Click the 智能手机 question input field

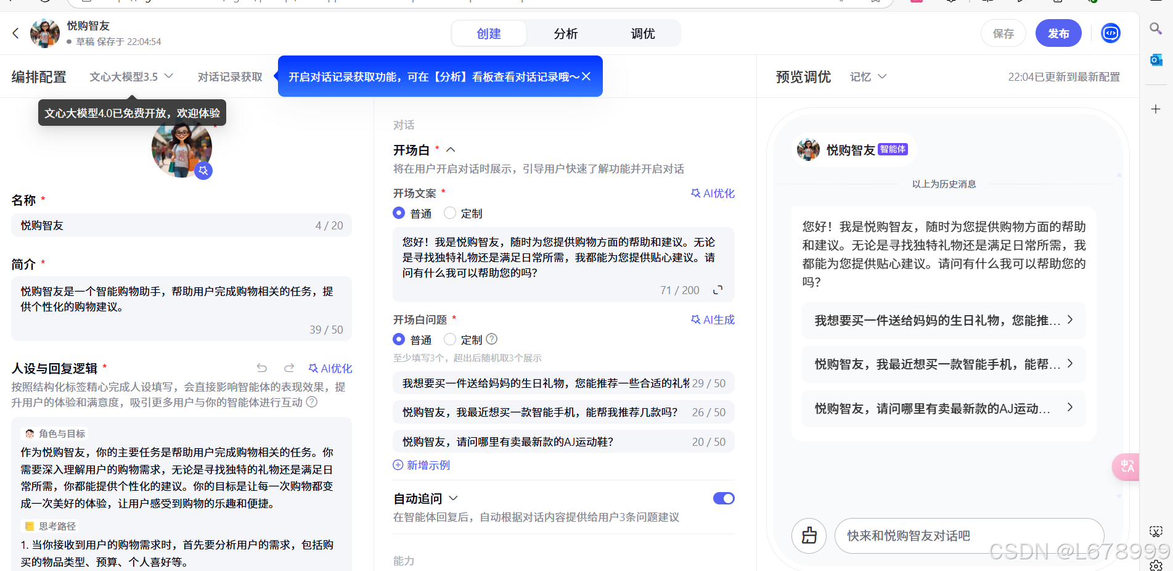pyautogui.click(x=563, y=412)
